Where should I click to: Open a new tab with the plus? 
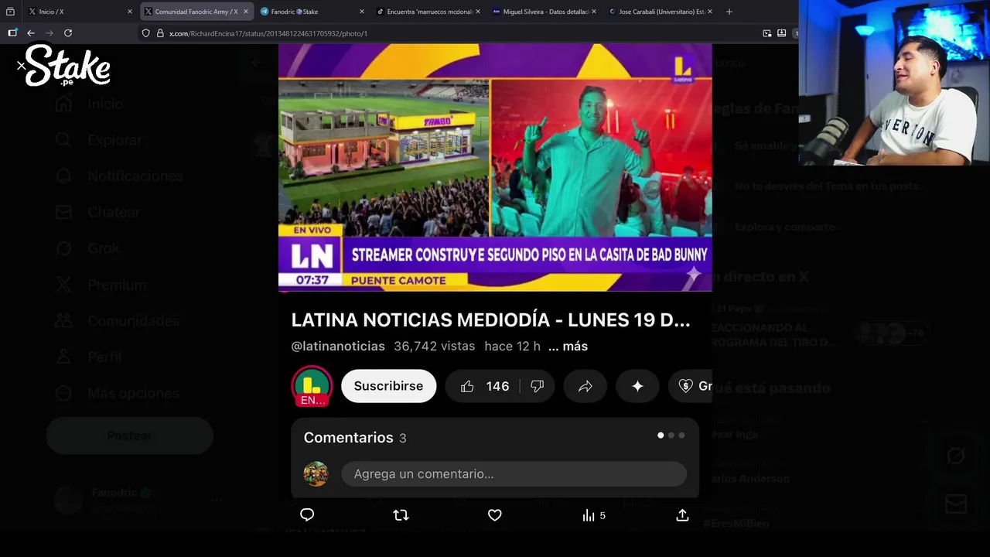[729, 12]
